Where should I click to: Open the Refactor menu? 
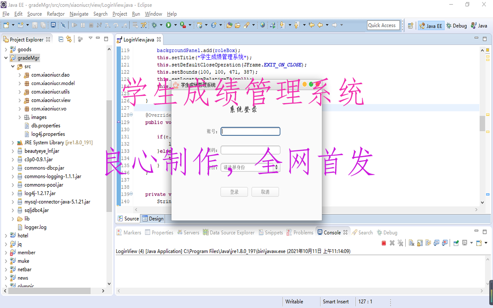55,14
